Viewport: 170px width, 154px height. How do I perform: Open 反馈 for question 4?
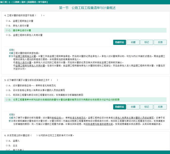[160, 42]
